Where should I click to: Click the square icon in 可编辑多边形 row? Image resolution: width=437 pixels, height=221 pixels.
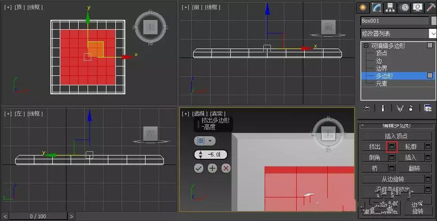pyautogui.click(x=430, y=45)
